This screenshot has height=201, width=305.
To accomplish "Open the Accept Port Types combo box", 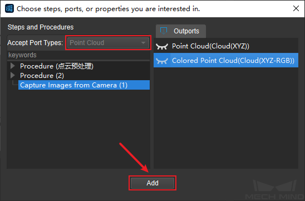I will tap(108, 43).
